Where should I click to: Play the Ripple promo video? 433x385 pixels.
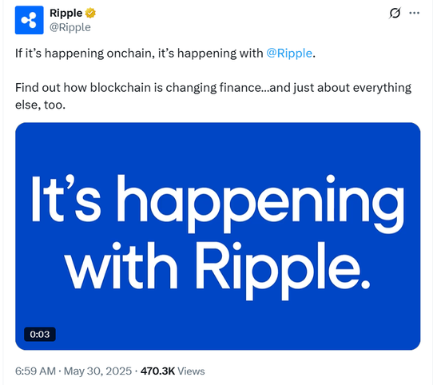pos(218,236)
